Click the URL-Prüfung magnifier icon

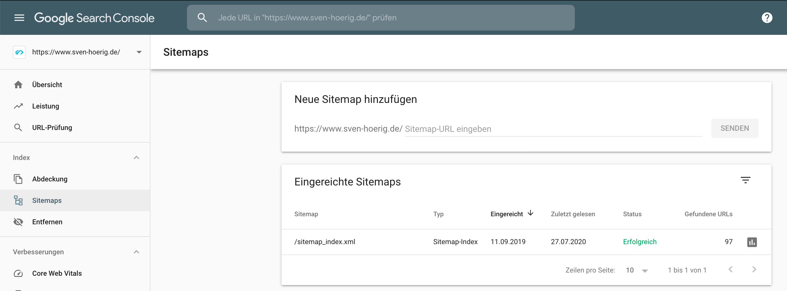click(x=18, y=127)
